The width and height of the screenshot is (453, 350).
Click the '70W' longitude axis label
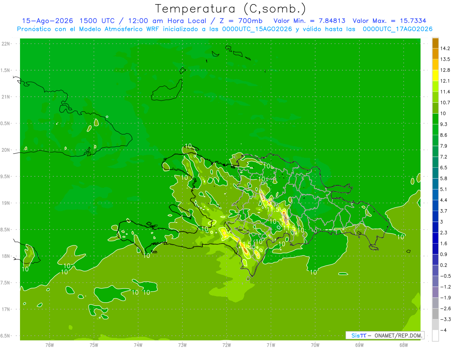click(x=315, y=345)
